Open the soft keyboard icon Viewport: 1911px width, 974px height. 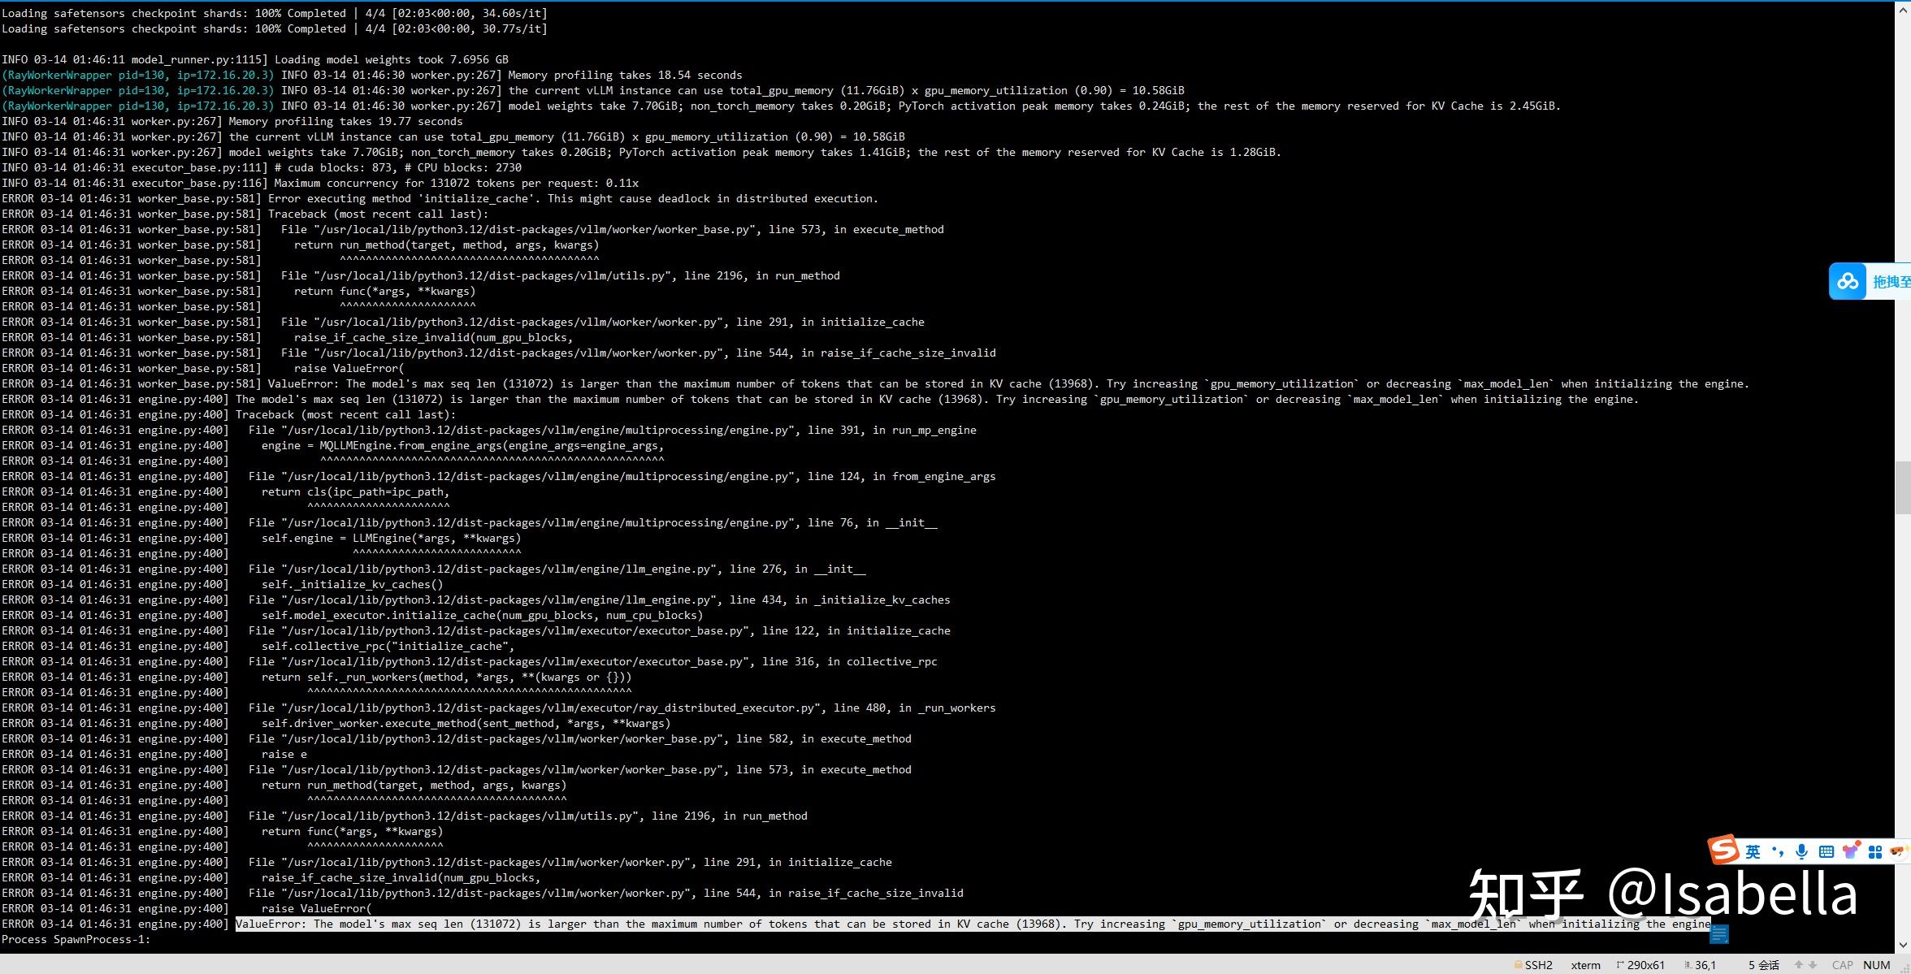pos(1826,851)
